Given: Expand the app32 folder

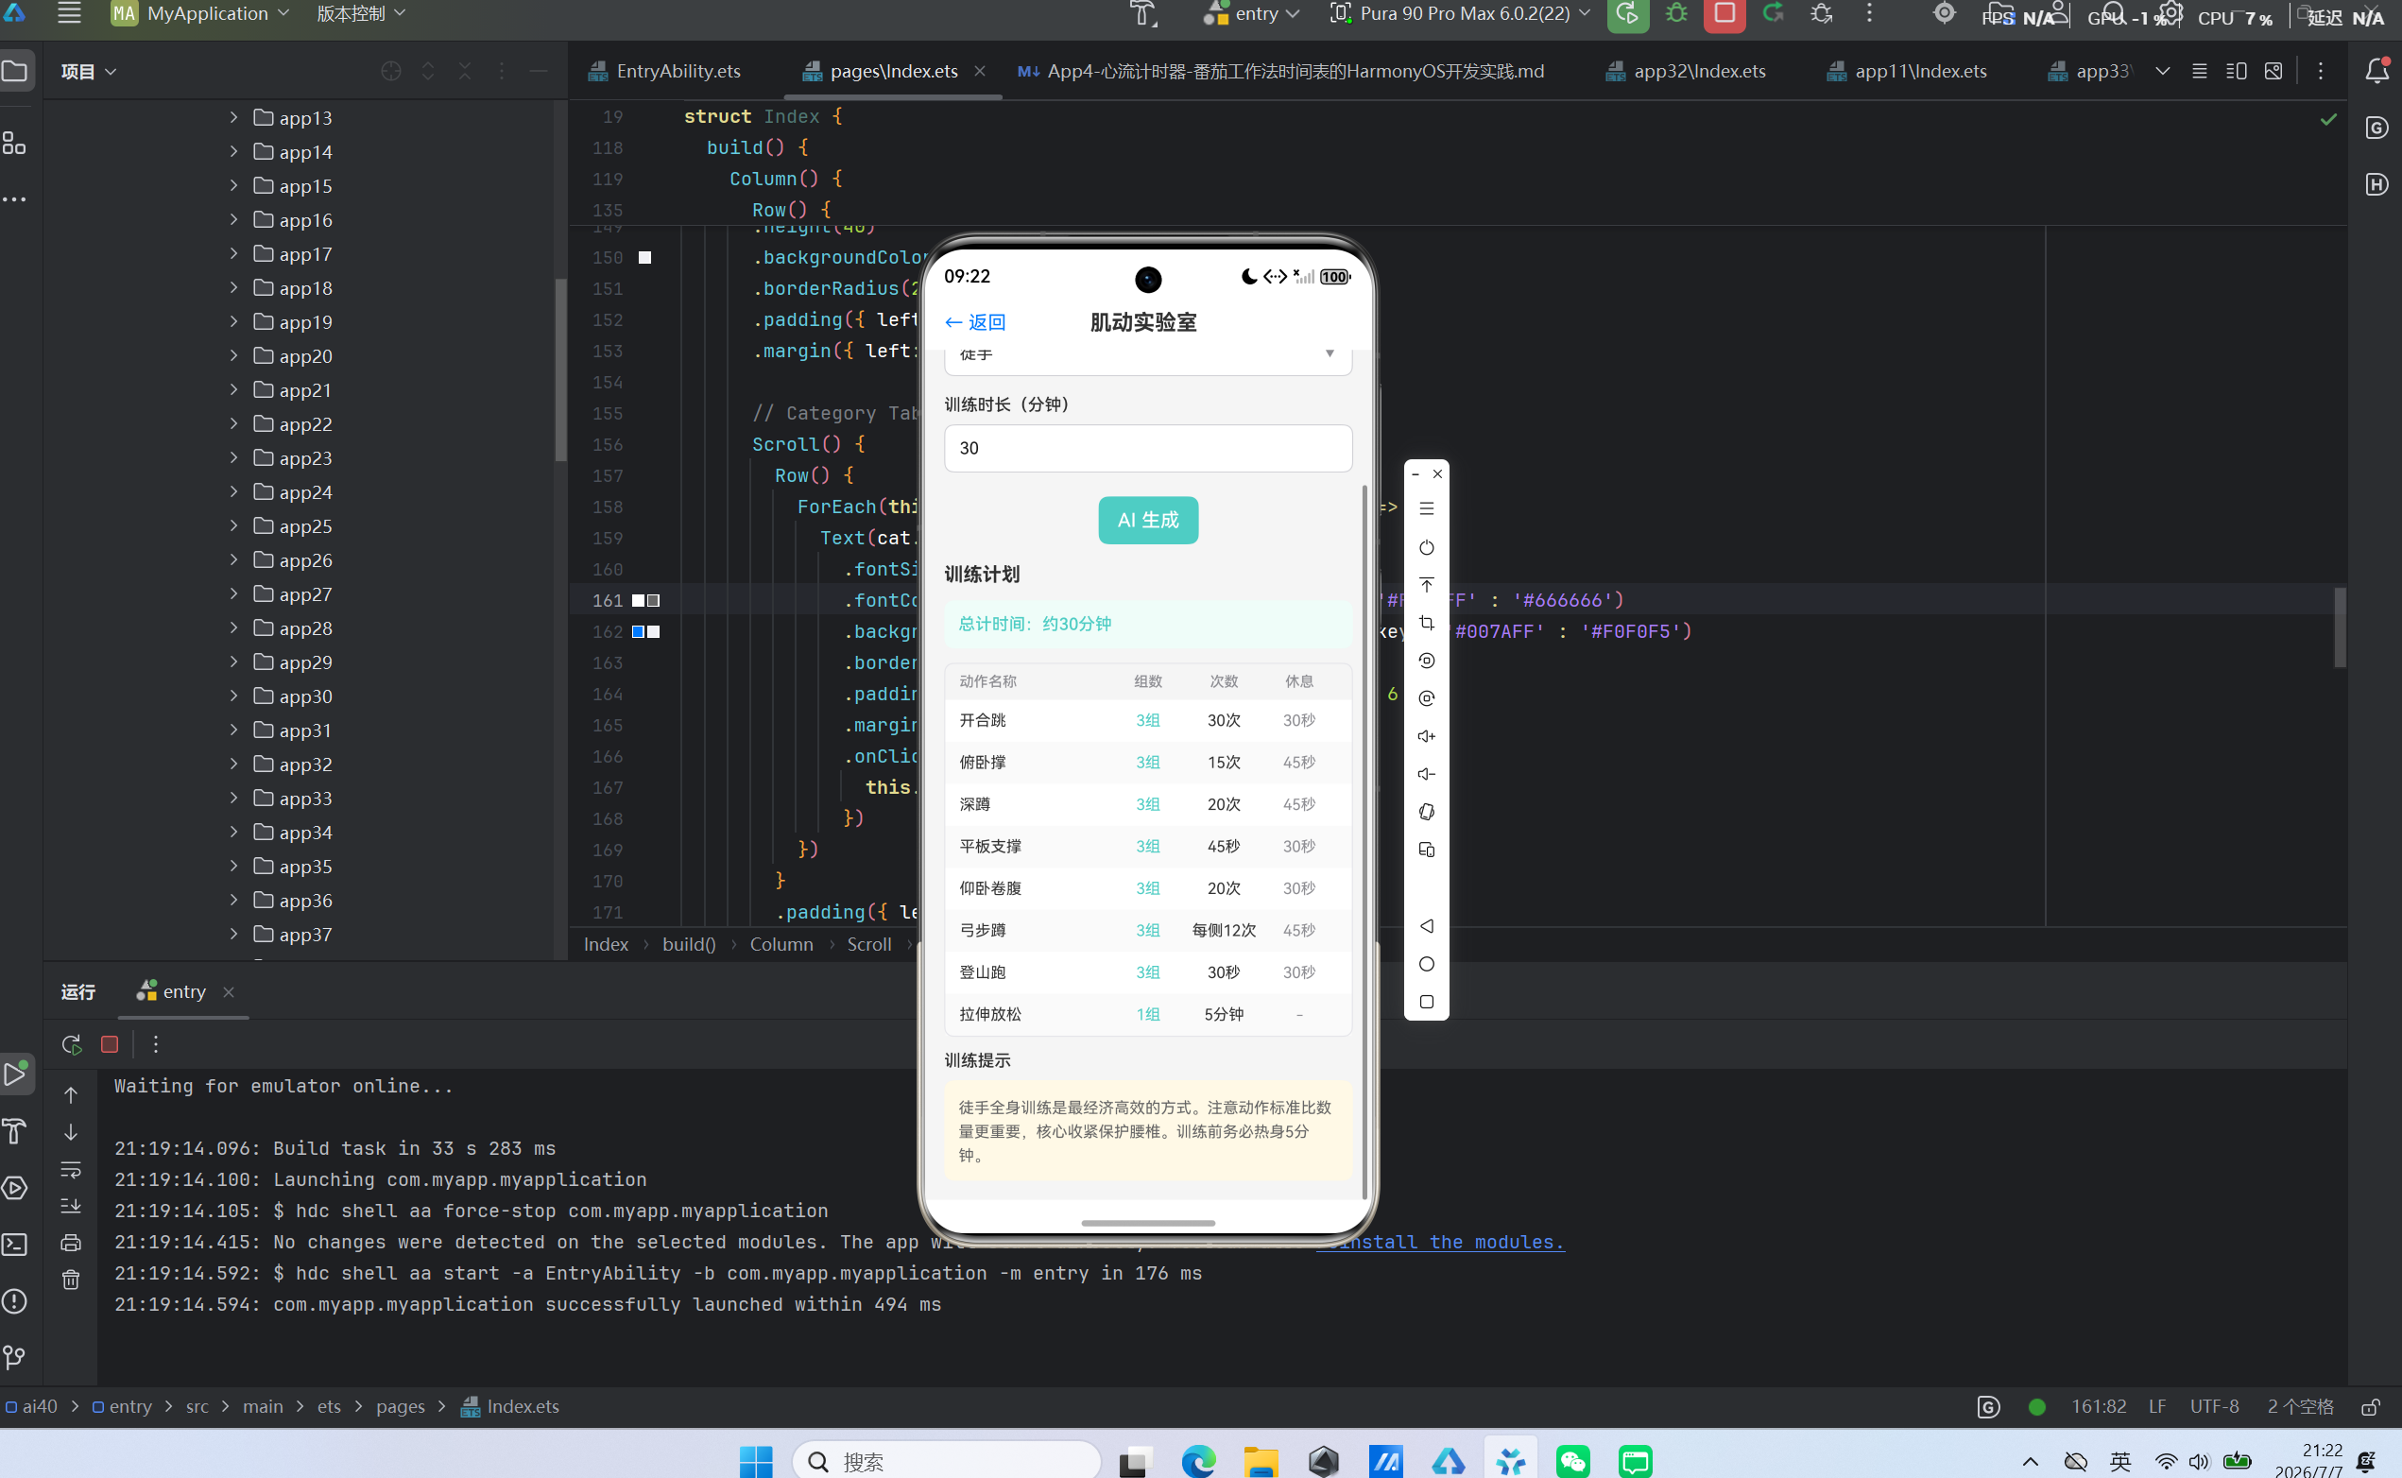Looking at the screenshot, I should [234, 765].
